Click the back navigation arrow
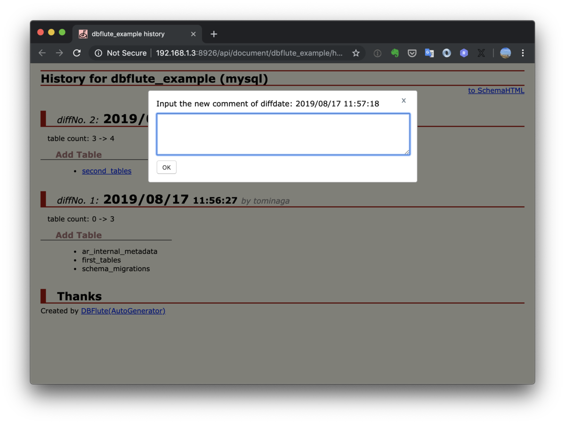The image size is (565, 424). click(42, 53)
